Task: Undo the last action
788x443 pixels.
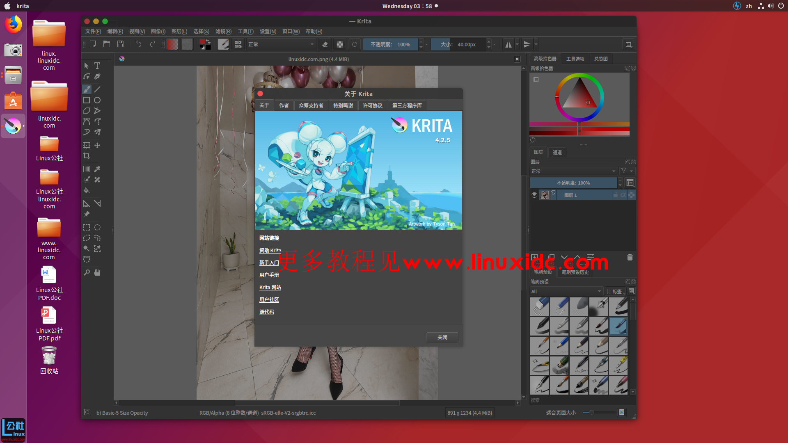Action: point(139,44)
